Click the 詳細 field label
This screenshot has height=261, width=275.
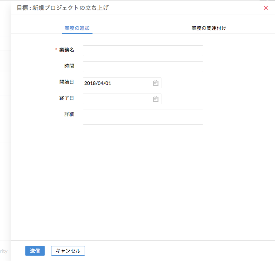pyautogui.click(x=69, y=114)
